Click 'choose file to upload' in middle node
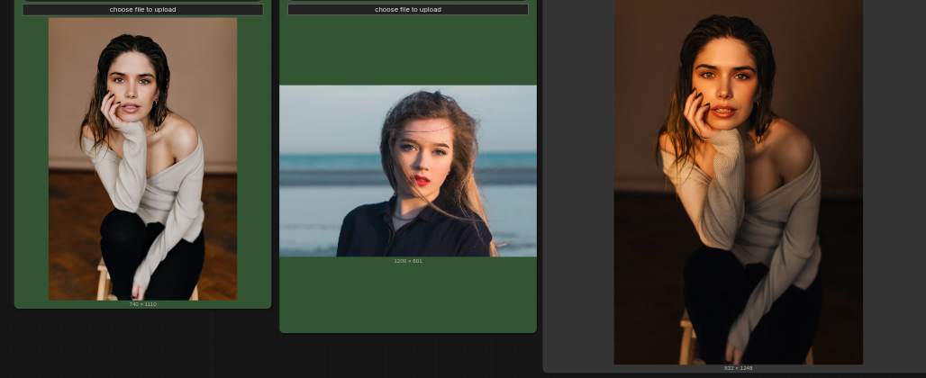This screenshot has height=378, width=926. 407,9
